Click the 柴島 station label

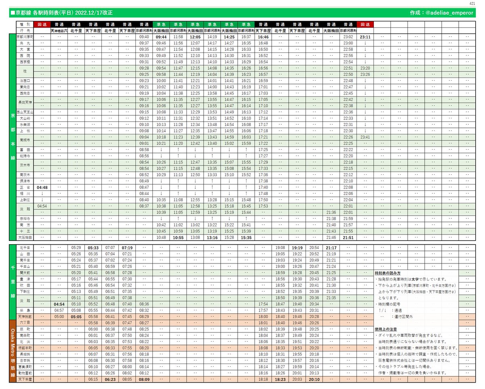(25, 310)
